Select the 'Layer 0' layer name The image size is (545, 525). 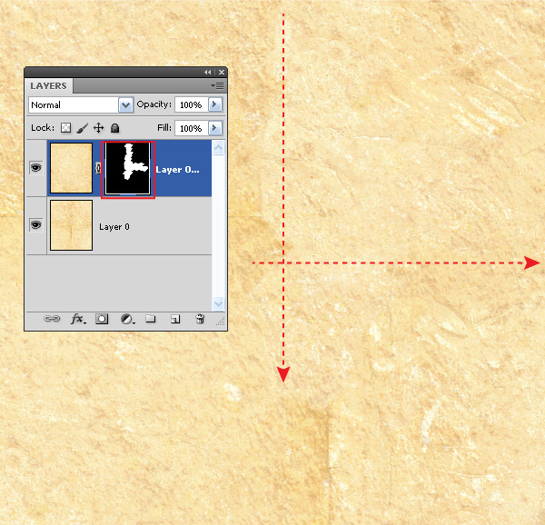pyautogui.click(x=114, y=227)
